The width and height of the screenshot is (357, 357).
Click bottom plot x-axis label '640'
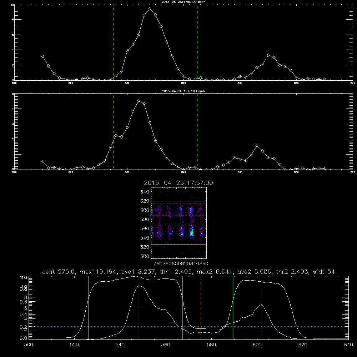(348, 345)
